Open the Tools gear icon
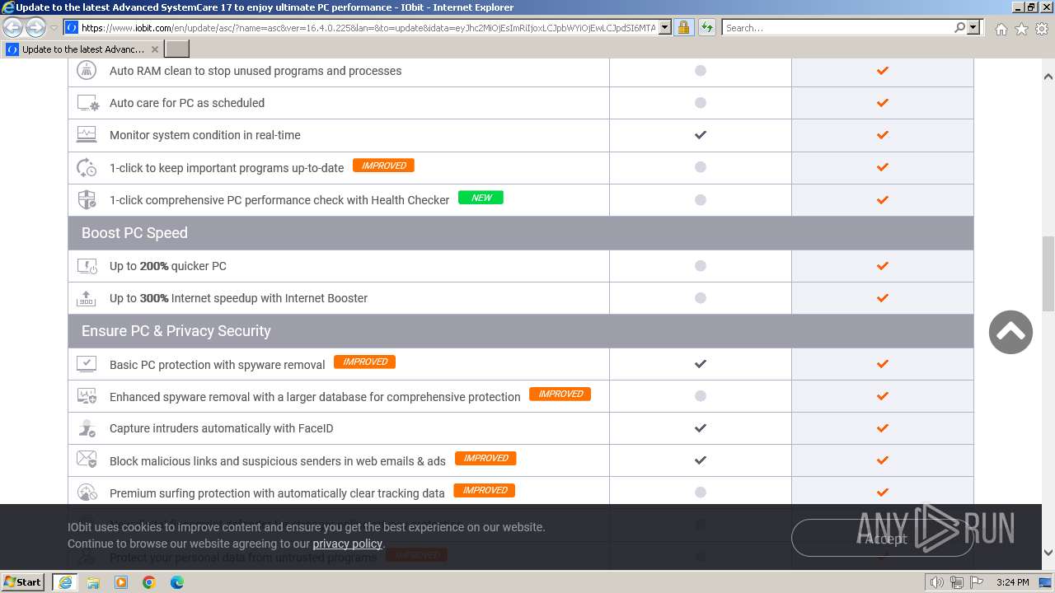The height and width of the screenshot is (593, 1055). (x=1042, y=29)
